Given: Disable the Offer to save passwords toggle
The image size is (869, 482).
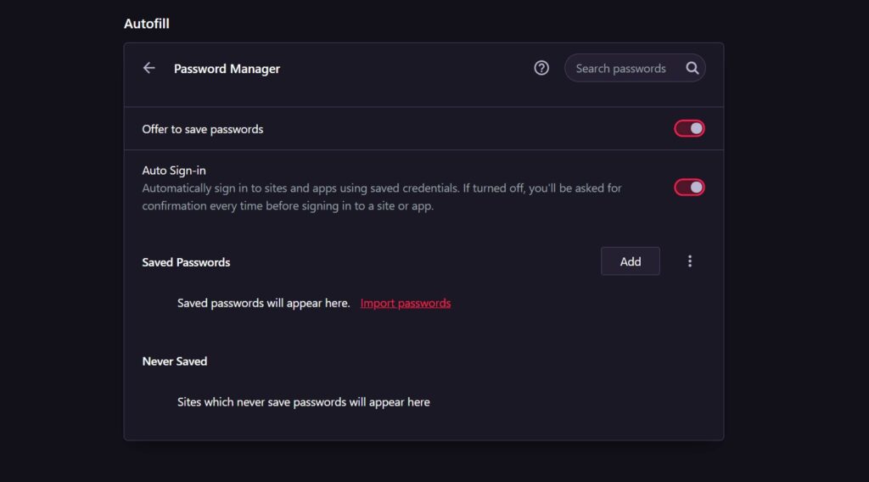Looking at the screenshot, I should (689, 129).
